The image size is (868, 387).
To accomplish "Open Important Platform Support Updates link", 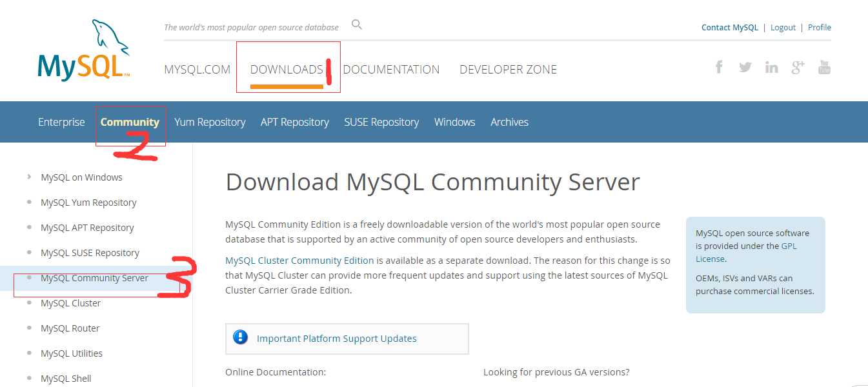I will coord(337,338).
